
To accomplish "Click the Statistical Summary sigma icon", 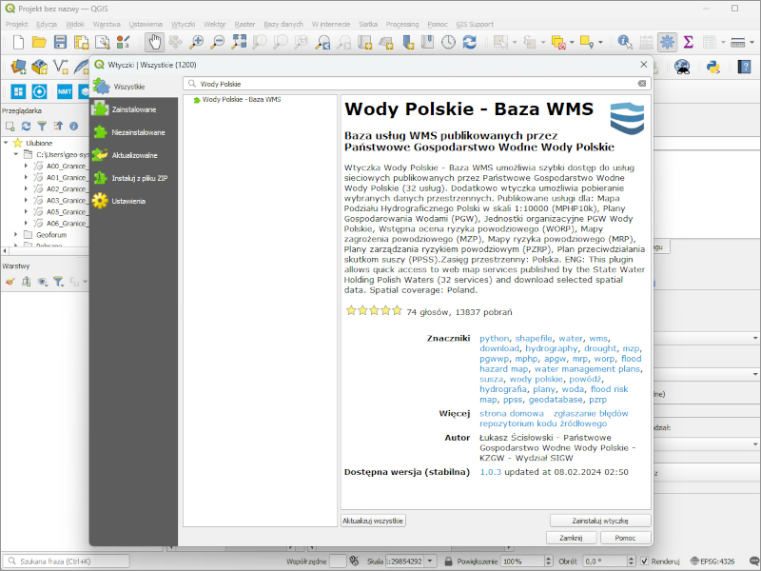I will tap(688, 42).
